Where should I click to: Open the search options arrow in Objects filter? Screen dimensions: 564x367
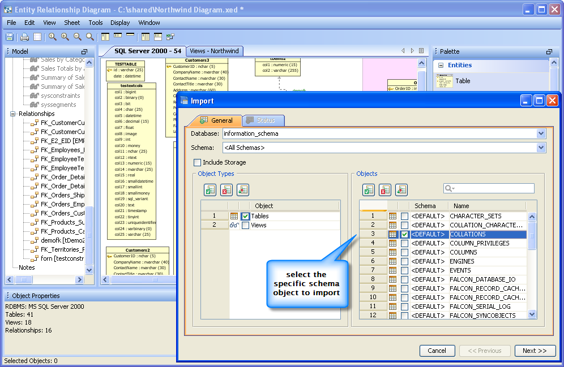pos(453,188)
